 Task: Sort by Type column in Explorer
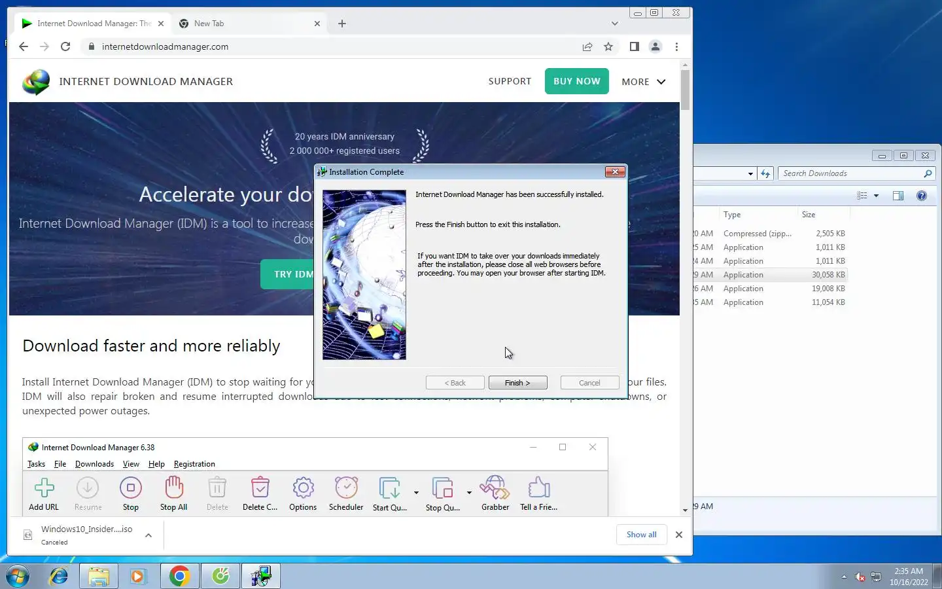coord(758,215)
